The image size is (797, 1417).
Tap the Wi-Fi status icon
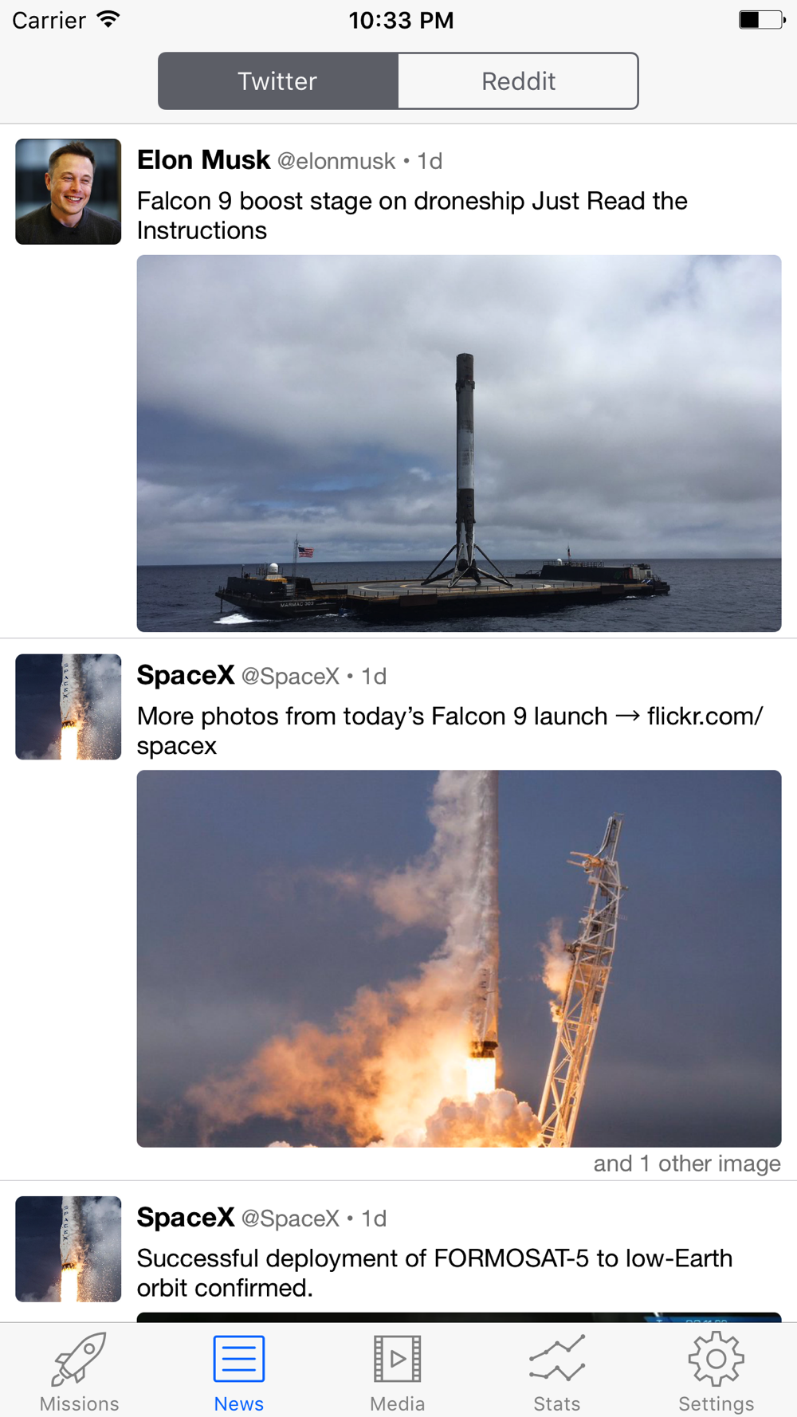[108, 20]
